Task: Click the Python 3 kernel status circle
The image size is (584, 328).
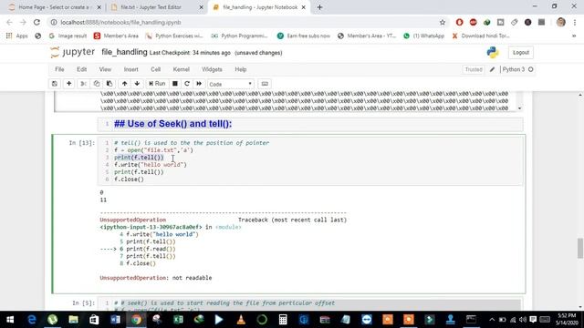Action: 531,69
